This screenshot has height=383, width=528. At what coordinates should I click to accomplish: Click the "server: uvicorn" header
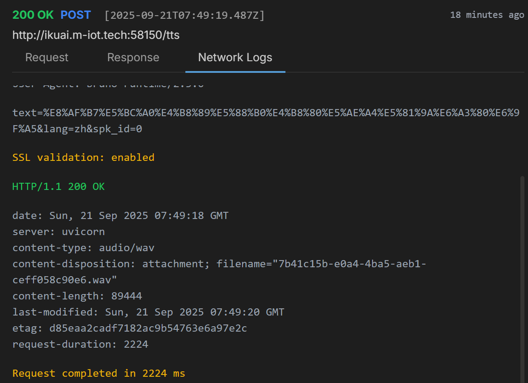point(59,231)
